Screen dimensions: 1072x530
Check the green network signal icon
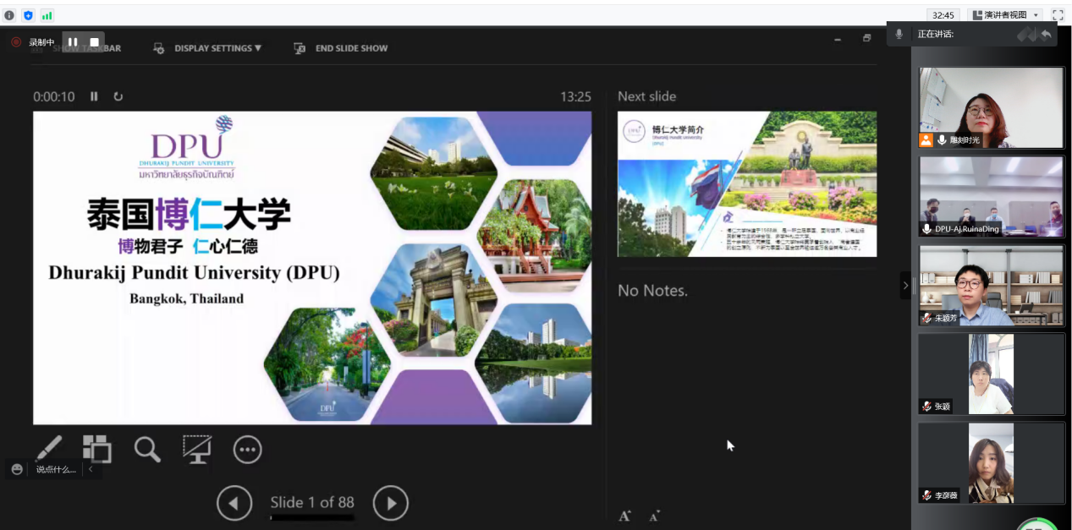[x=47, y=15]
